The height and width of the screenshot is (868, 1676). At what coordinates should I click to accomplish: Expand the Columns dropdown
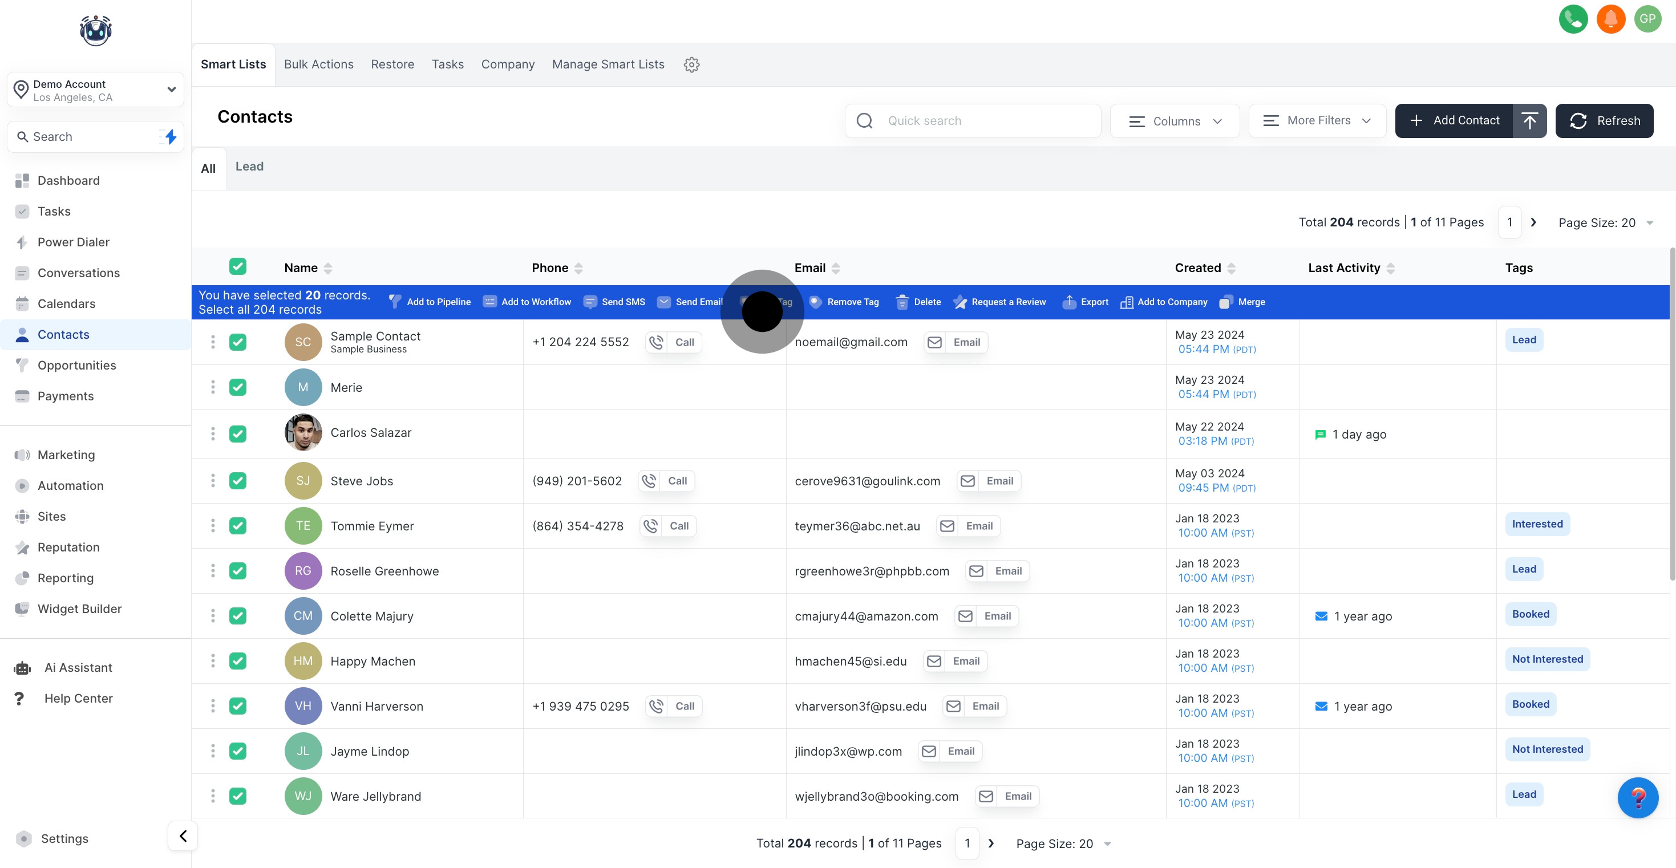(1175, 121)
